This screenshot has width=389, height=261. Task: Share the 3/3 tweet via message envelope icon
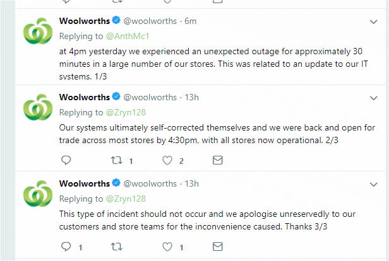tap(217, 248)
